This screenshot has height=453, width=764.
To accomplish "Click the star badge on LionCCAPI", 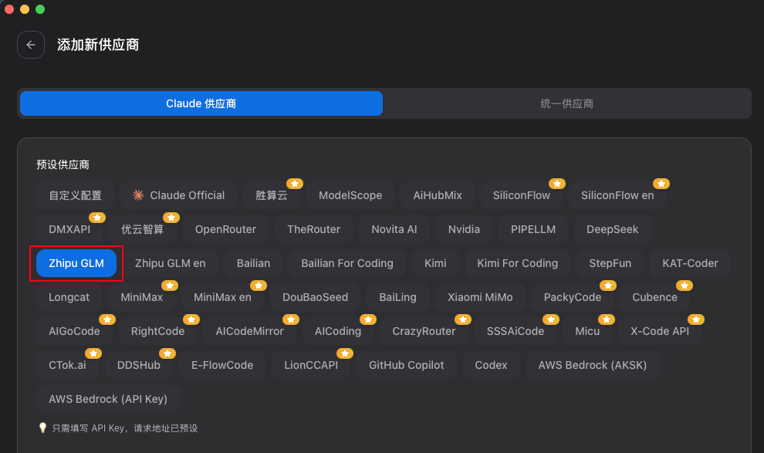I will (x=345, y=353).
